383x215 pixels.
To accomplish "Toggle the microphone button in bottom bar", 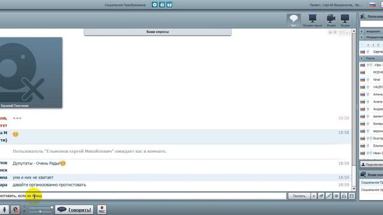I will click(x=4, y=210).
